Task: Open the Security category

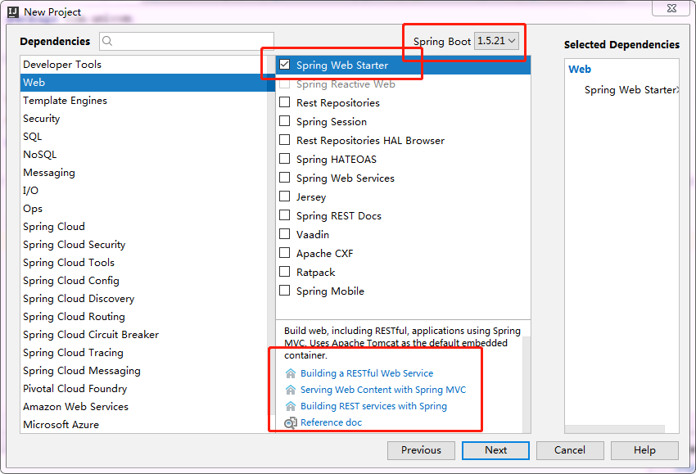Action: (144, 119)
